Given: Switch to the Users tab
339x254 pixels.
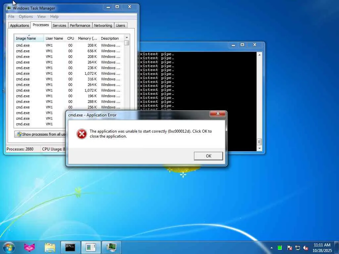Looking at the screenshot, I should point(121,25).
